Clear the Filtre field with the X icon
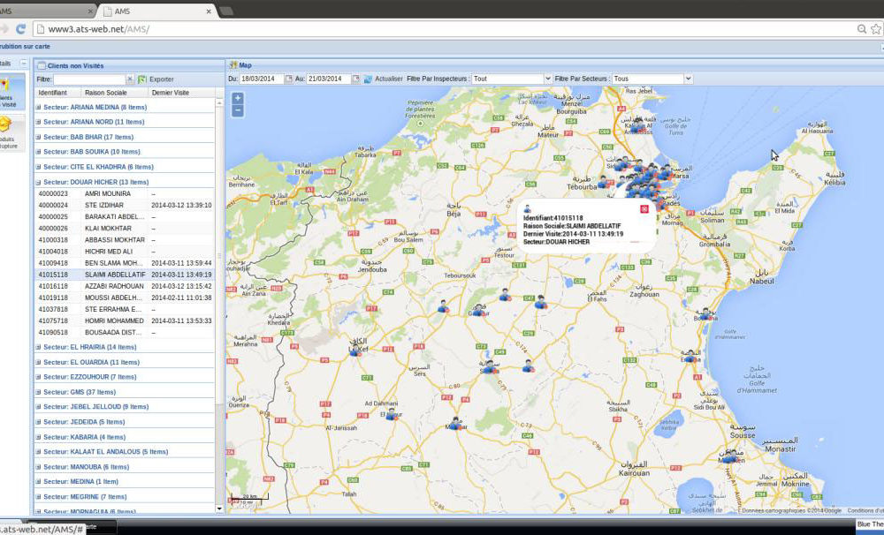The image size is (884, 535). pos(130,79)
